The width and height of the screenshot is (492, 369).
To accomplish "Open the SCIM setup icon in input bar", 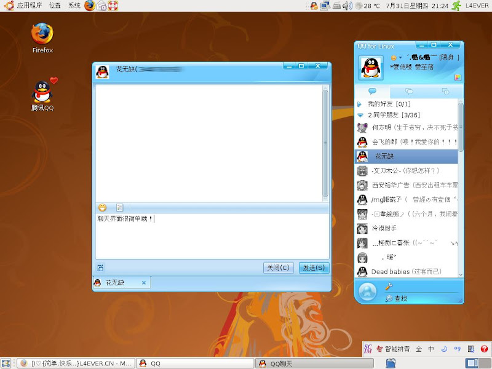I will 470,349.
